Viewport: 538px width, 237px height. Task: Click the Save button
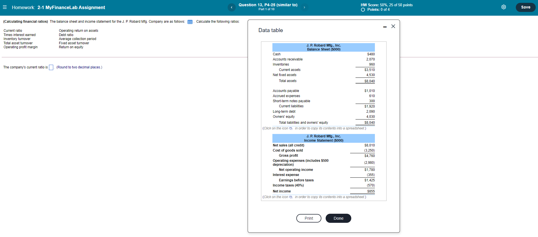(x=525, y=7)
